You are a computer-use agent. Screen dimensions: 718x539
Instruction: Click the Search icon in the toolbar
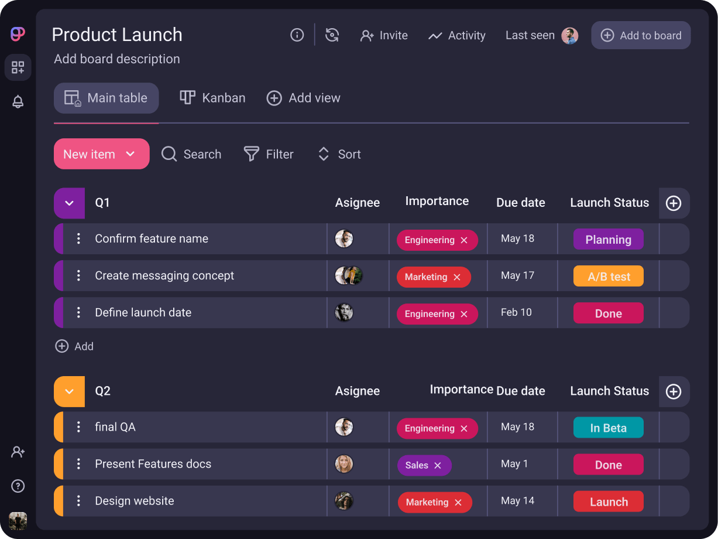[169, 154]
